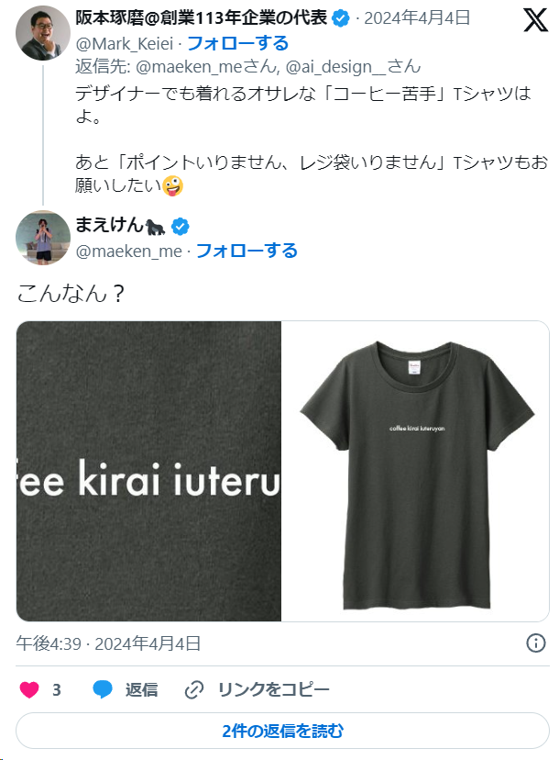
Task: Follow @Mark_Keiei via フォローする
Action: click(x=237, y=43)
